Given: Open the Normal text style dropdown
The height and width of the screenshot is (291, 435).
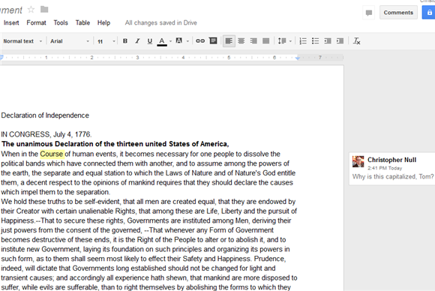Looking at the screenshot, I should click(22, 41).
